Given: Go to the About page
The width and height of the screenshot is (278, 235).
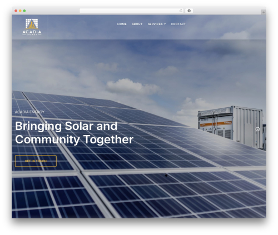Looking at the screenshot, I should pyautogui.click(x=137, y=24).
